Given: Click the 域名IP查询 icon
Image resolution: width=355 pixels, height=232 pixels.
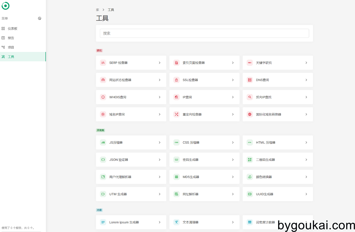Looking at the screenshot, I should click(103, 114).
